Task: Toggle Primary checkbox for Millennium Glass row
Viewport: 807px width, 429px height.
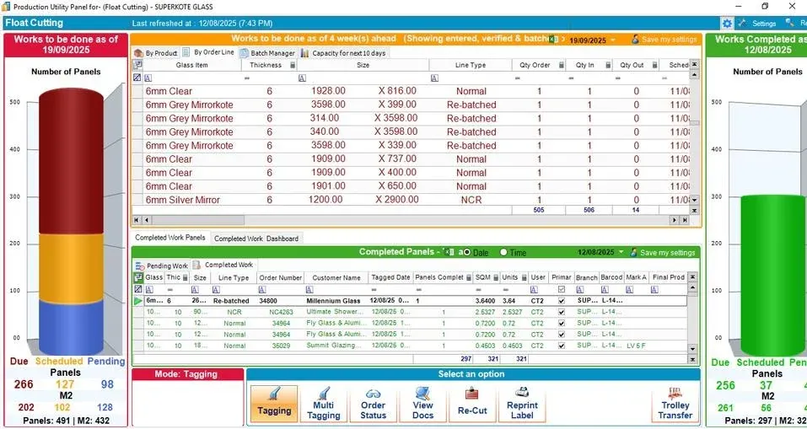Action: point(562,301)
